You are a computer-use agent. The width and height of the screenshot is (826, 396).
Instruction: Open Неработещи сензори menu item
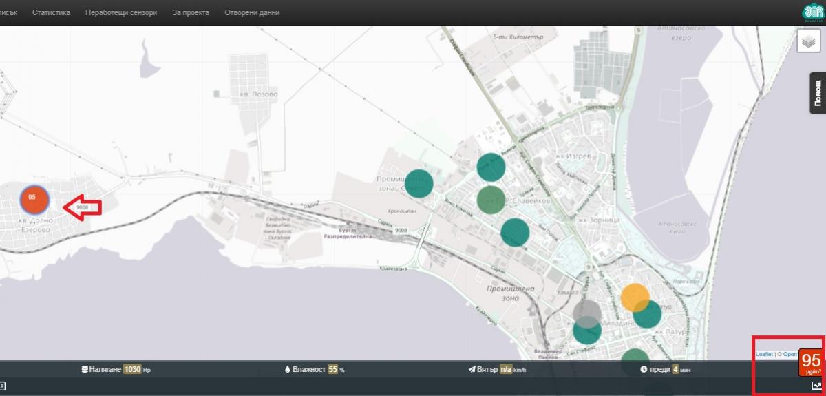(x=121, y=12)
